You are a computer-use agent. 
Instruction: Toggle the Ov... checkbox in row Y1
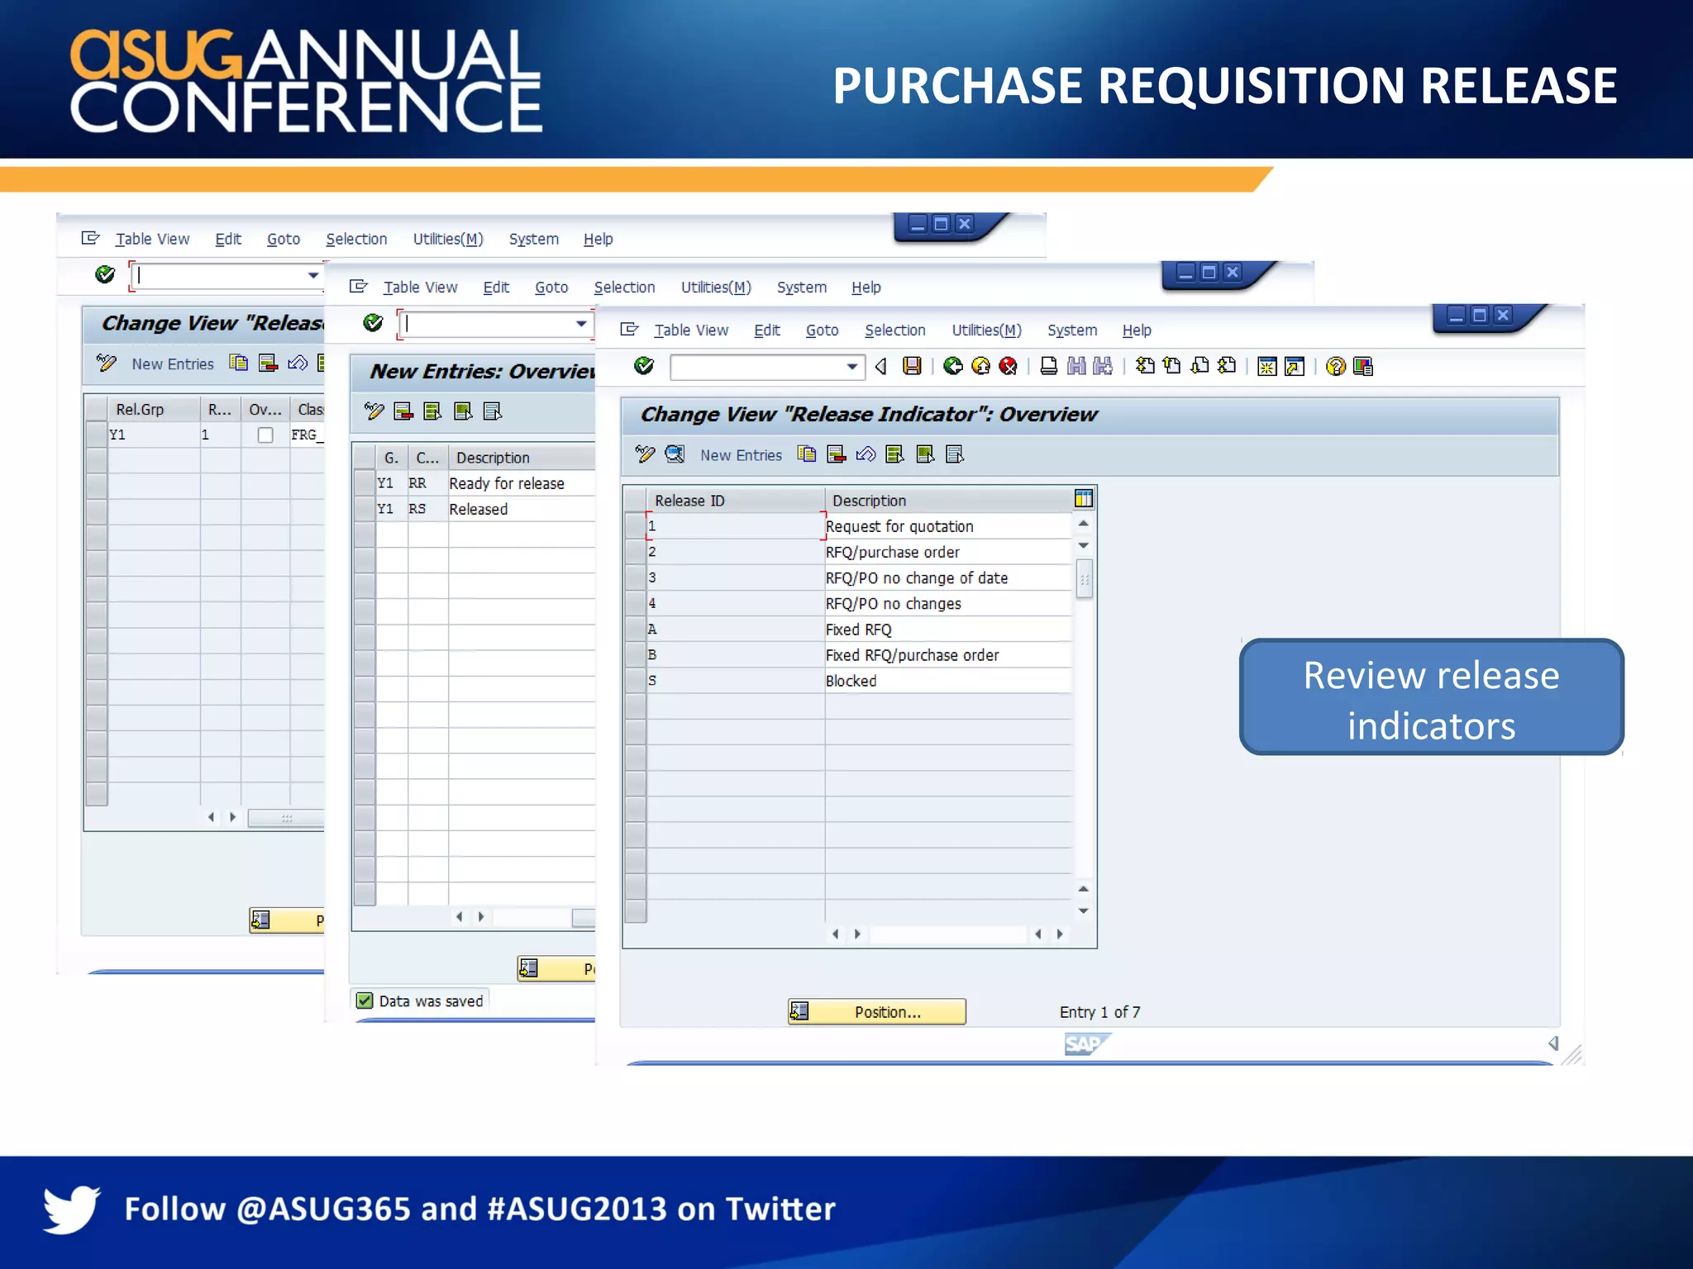coord(265,435)
